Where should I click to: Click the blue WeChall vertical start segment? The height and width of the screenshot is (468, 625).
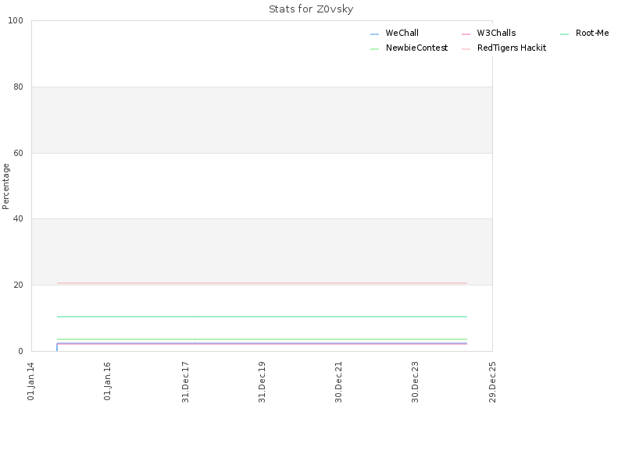(x=57, y=347)
